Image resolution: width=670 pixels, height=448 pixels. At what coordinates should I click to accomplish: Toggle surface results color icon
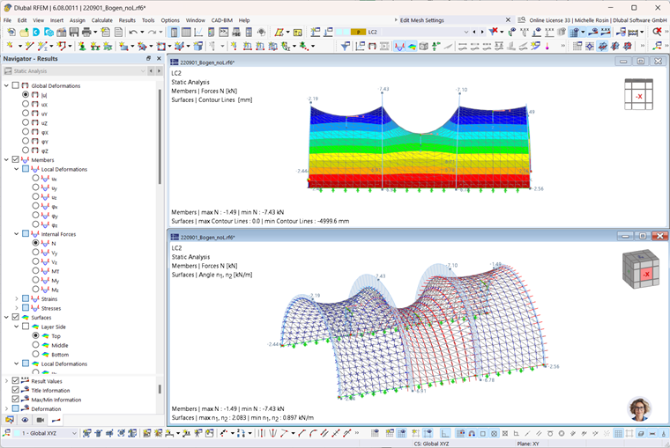[412, 46]
